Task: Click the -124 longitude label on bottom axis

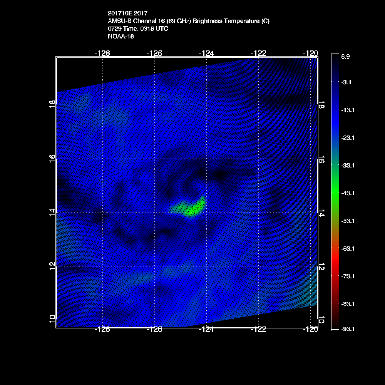Action: click(206, 329)
